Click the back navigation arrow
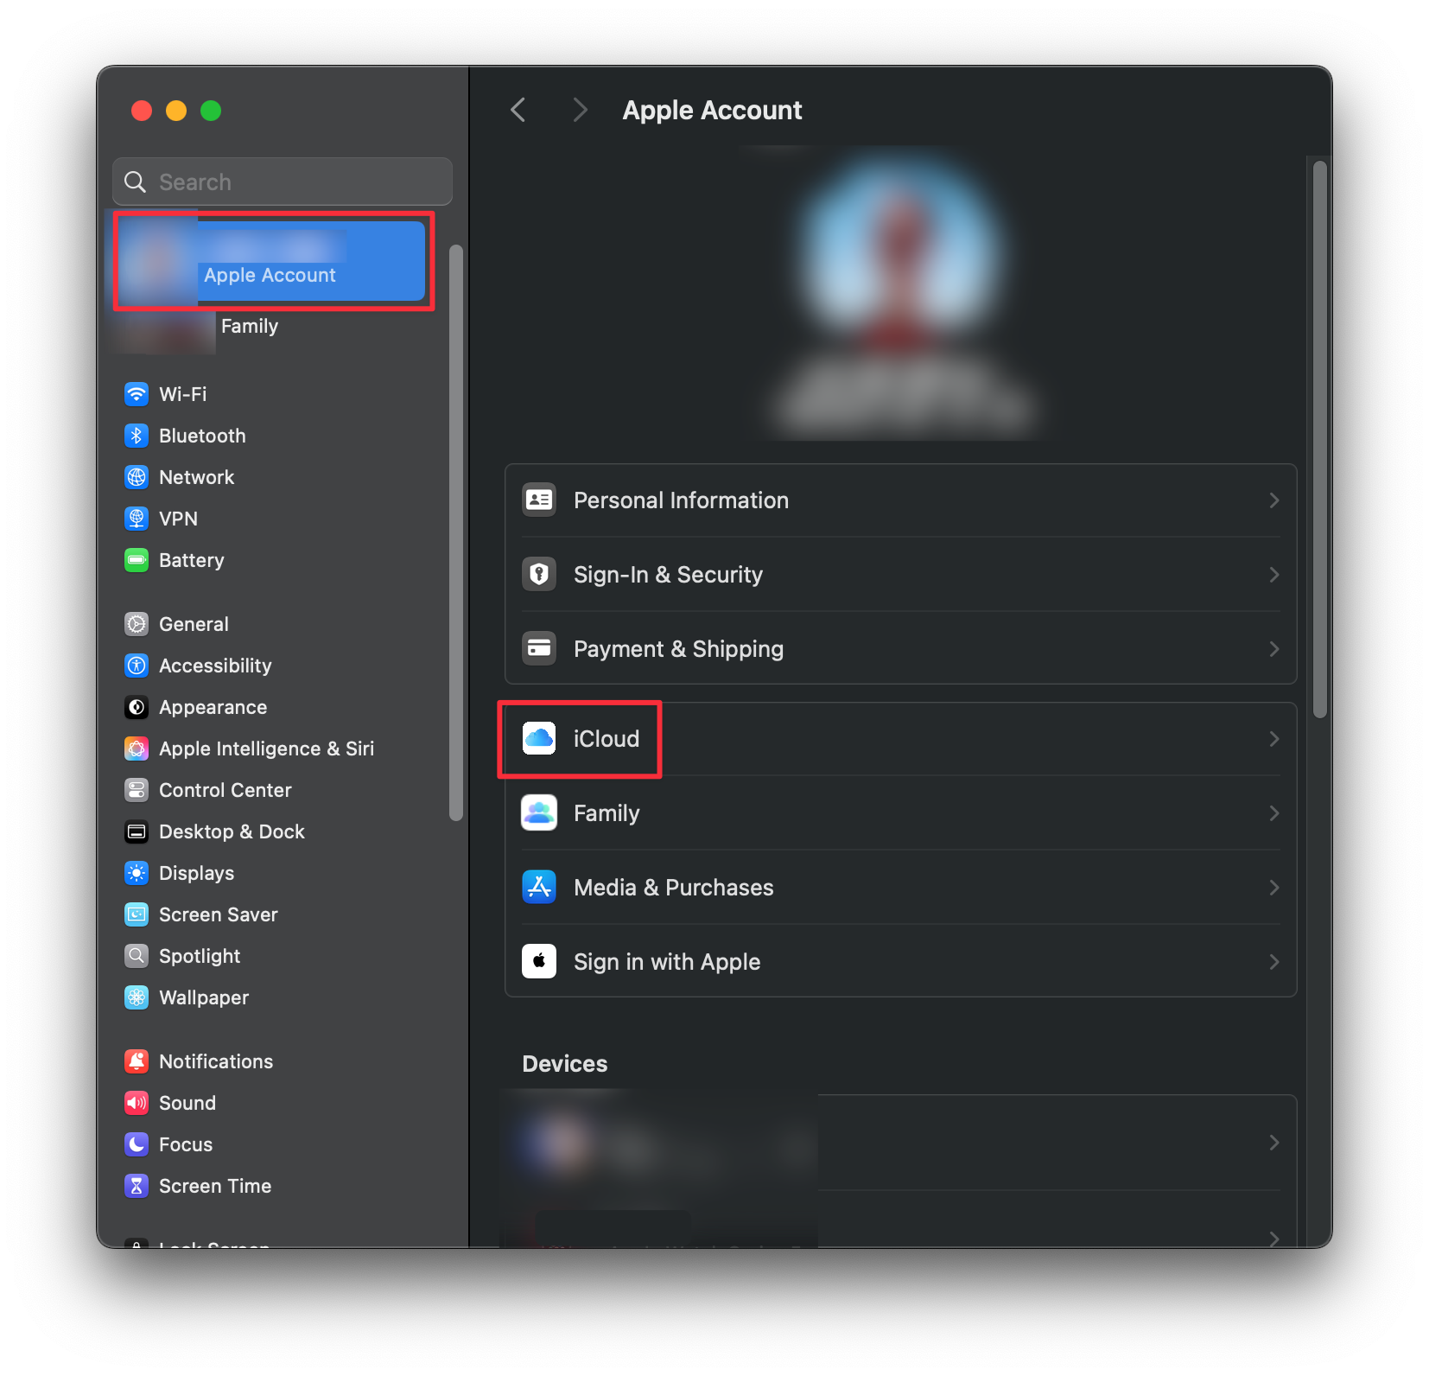Screen dimensions: 1429x1376 [518, 111]
